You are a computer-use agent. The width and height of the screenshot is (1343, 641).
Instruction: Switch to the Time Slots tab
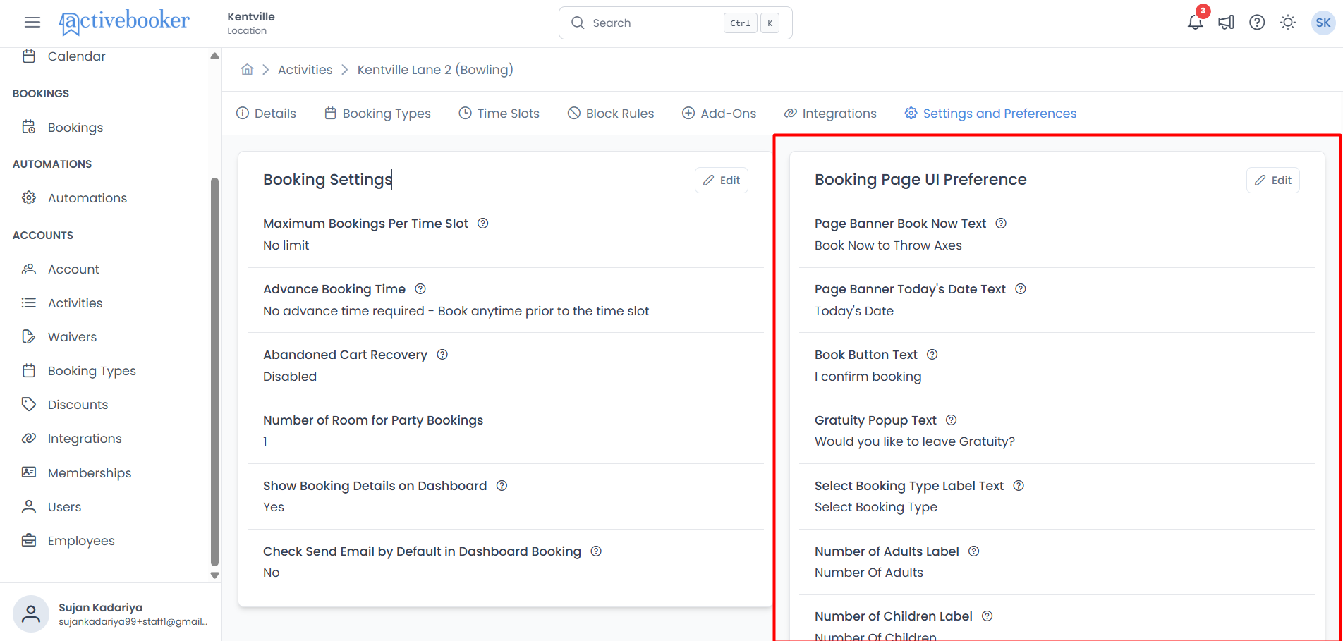click(499, 114)
